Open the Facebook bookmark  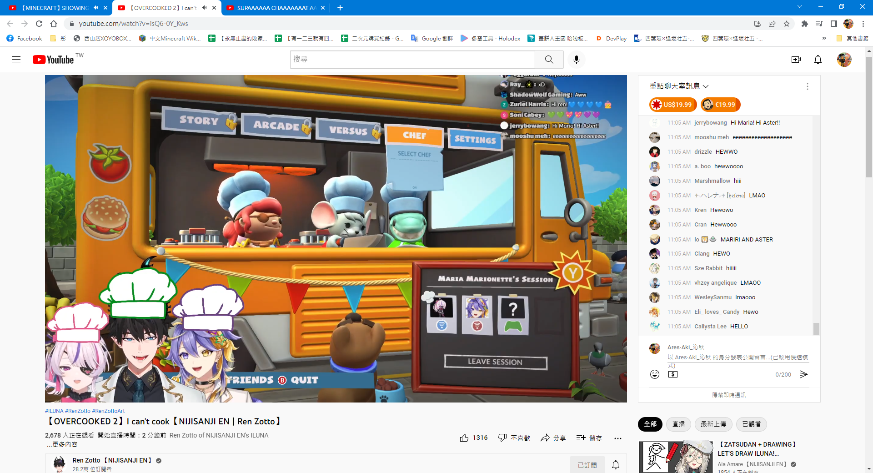pyautogui.click(x=25, y=38)
